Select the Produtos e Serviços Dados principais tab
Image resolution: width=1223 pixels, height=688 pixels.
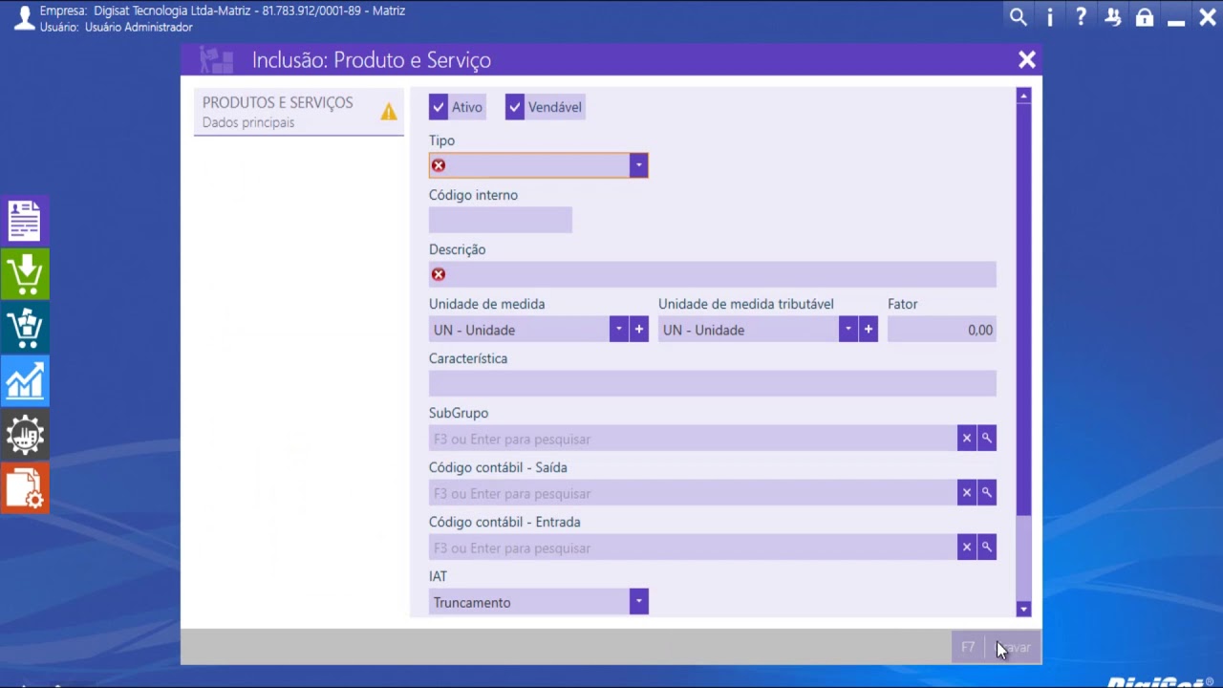coord(299,112)
